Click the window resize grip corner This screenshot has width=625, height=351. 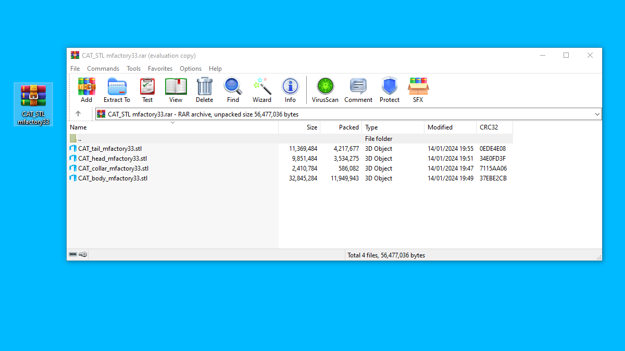pyautogui.click(x=598, y=256)
